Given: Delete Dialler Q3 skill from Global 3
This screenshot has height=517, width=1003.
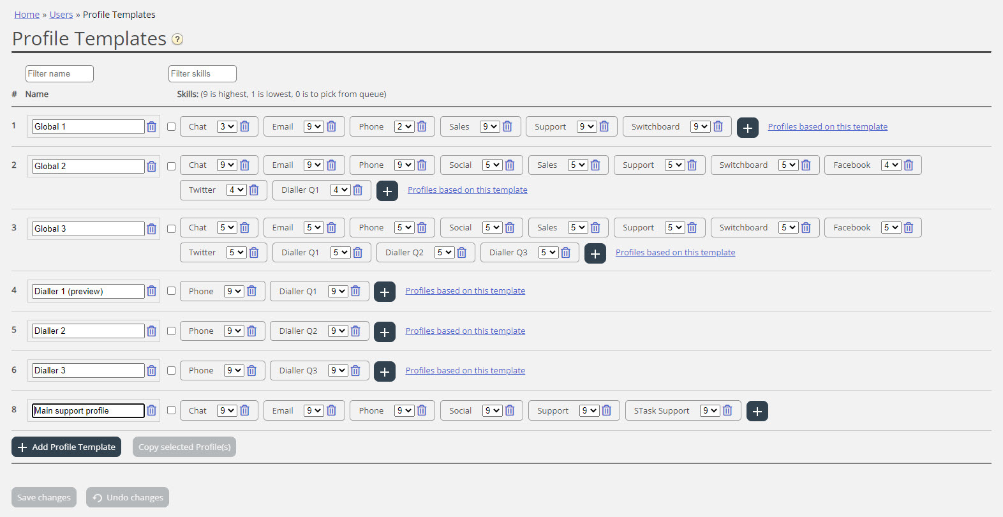Looking at the screenshot, I should point(565,253).
